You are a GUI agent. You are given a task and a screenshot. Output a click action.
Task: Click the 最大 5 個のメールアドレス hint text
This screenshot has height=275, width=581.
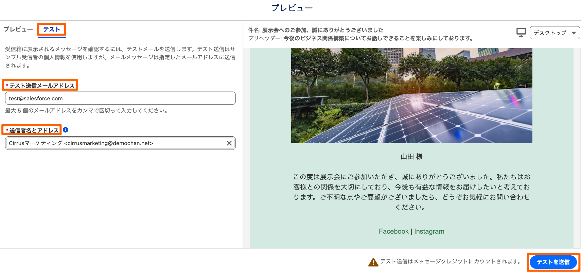(x=87, y=111)
